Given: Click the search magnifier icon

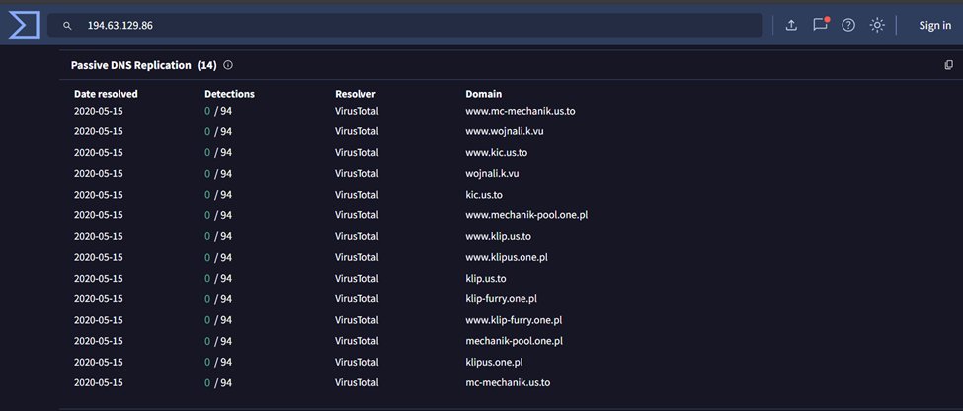Looking at the screenshot, I should pos(68,26).
